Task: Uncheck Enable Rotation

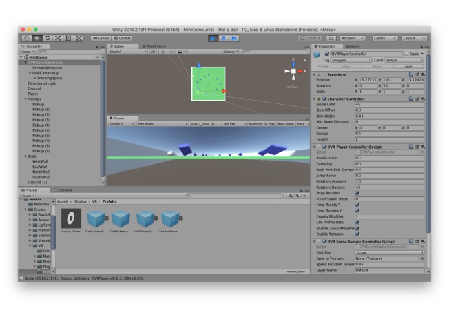Action: coord(357,234)
